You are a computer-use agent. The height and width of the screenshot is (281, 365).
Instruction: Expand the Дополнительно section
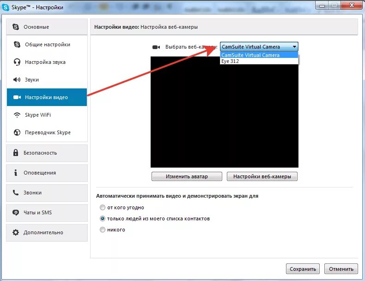(47, 233)
